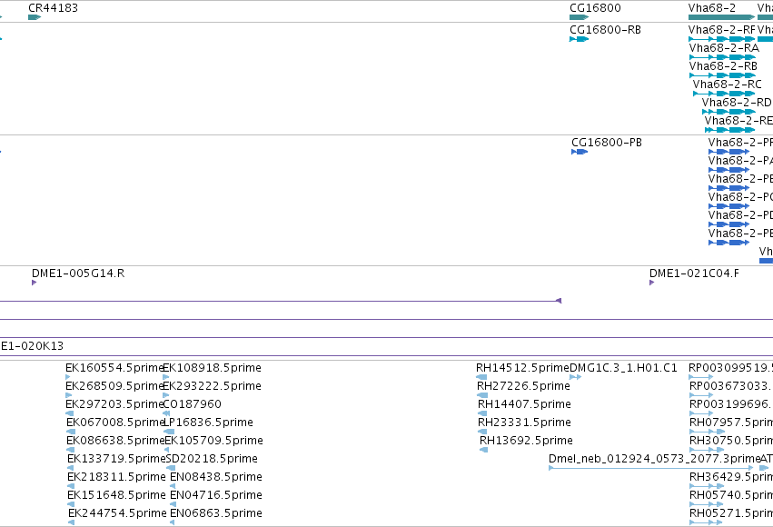Select the Vha68-2-RB transcript
Image resolution: width=773 pixels, height=527 pixels.
point(722,75)
